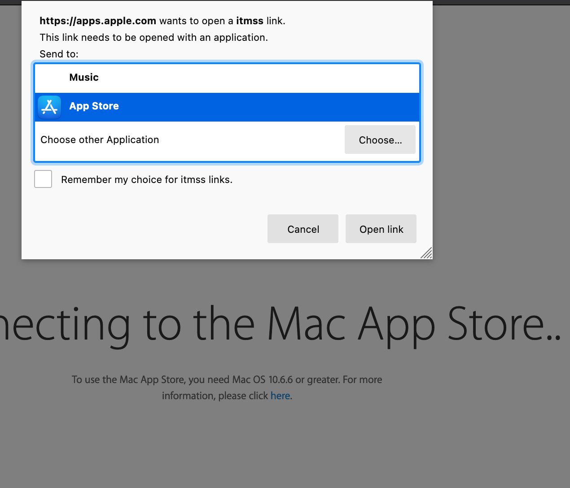Click the Choose... button for other application

pos(380,139)
